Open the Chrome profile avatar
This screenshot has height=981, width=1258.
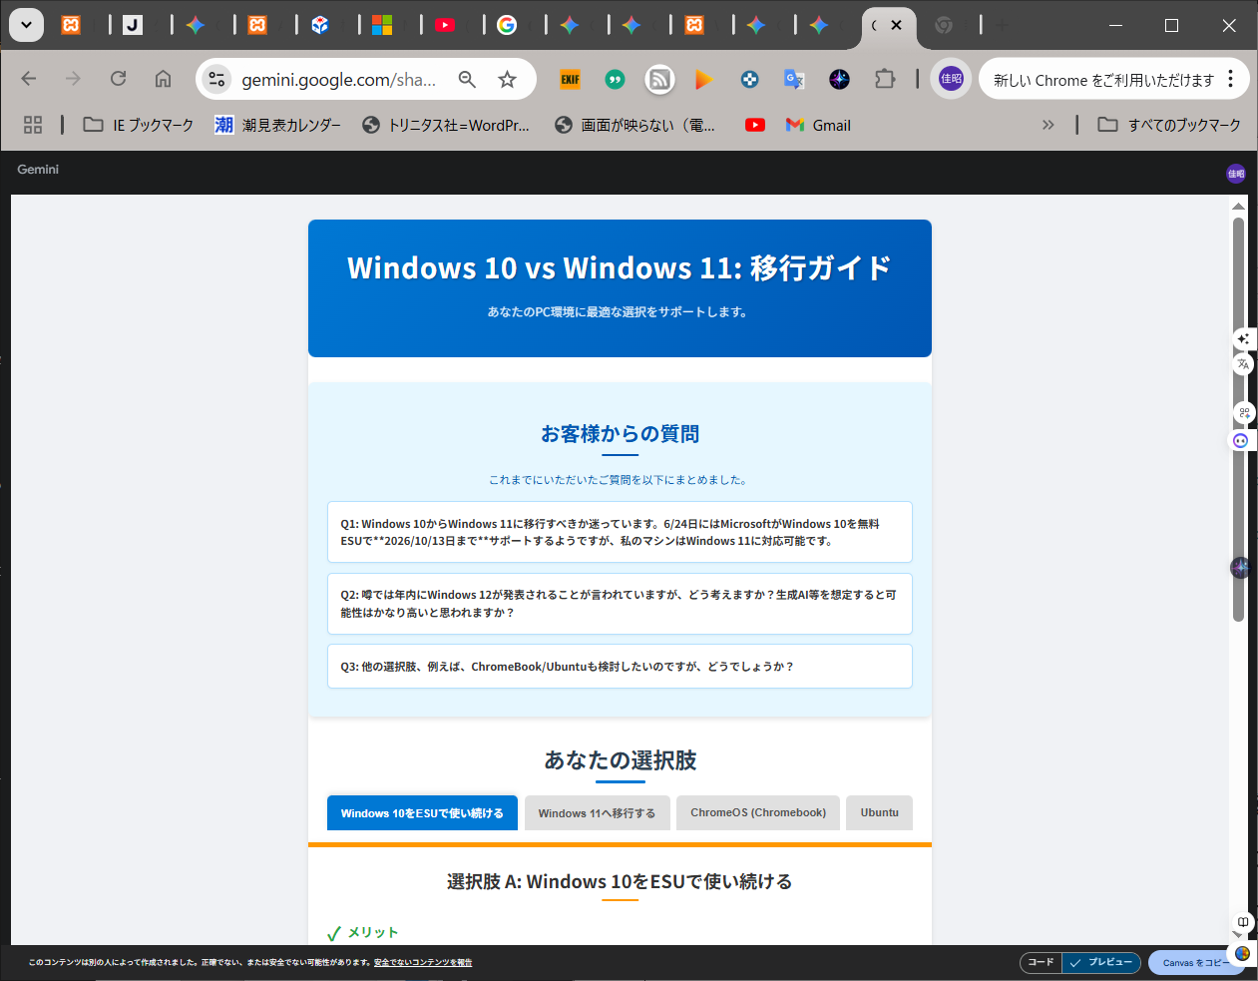pyautogui.click(x=951, y=79)
